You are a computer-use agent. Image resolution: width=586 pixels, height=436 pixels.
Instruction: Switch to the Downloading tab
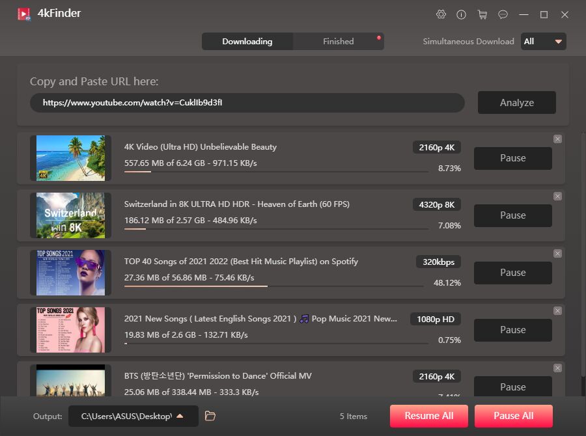coord(247,42)
